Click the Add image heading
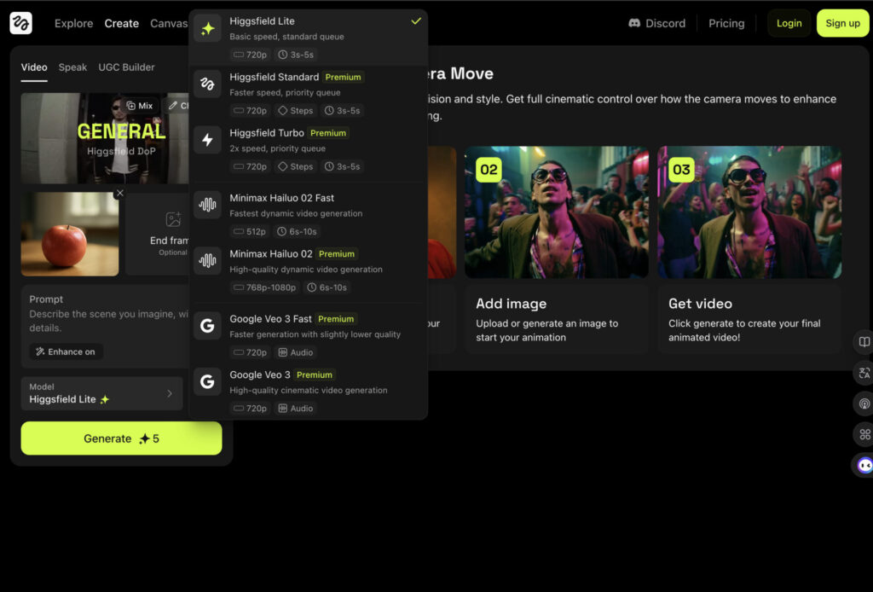 tap(512, 304)
